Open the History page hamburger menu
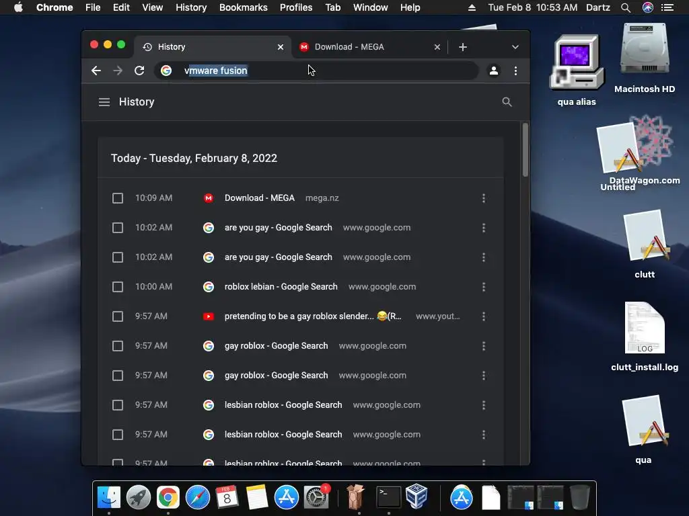The height and width of the screenshot is (516, 689). point(104,102)
